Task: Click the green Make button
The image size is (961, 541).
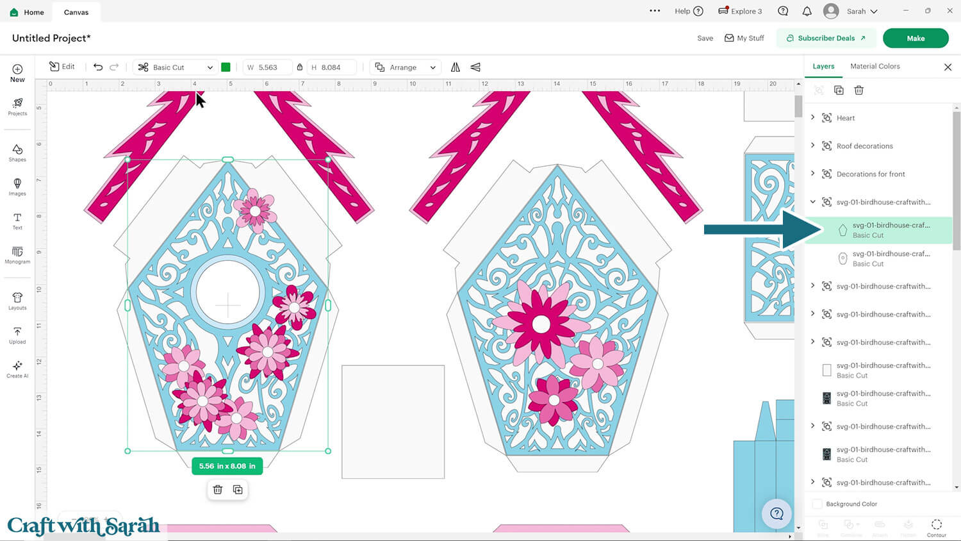Action: click(915, 38)
